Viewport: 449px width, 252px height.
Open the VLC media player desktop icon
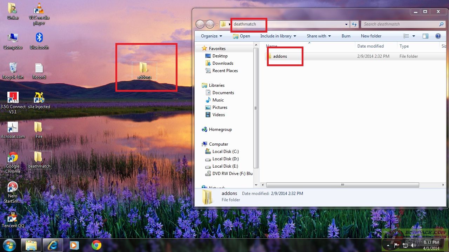click(39, 9)
